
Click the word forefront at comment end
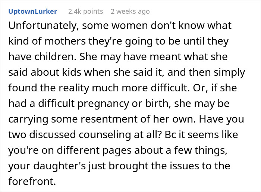[x=32, y=181]
